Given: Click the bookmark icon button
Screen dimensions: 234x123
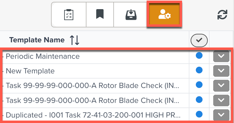Looking at the screenshot, I should coord(100,15).
